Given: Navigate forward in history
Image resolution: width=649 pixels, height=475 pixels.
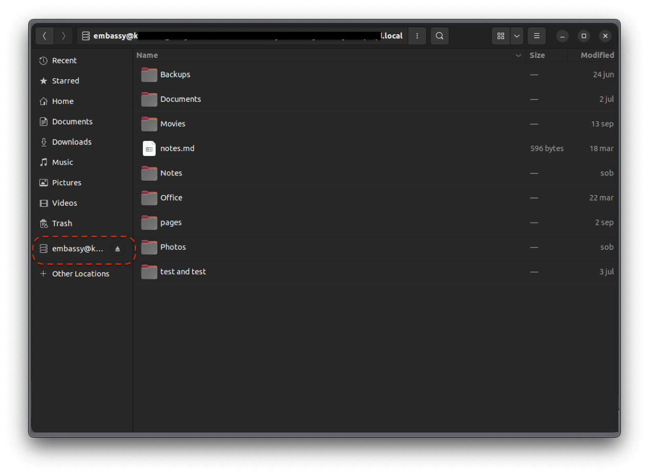Looking at the screenshot, I should [63, 36].
